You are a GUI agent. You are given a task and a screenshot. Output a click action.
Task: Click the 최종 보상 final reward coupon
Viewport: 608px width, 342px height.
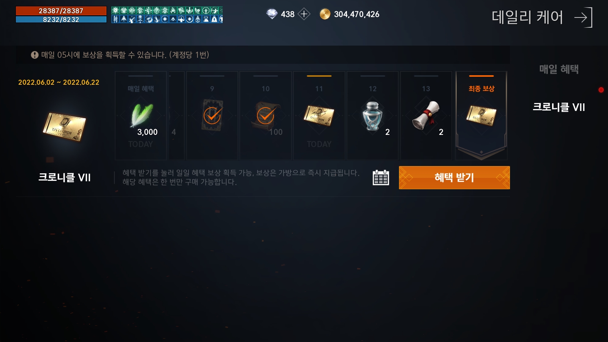tap(481, 116)
